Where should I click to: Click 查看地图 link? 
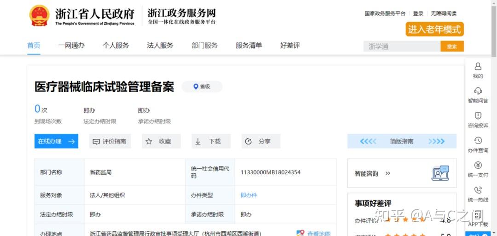coord(318,233)
